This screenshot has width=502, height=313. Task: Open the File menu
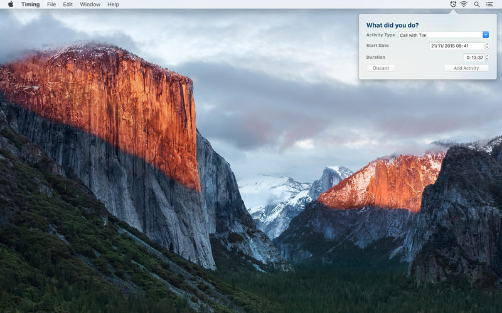(x=51, y=4)
